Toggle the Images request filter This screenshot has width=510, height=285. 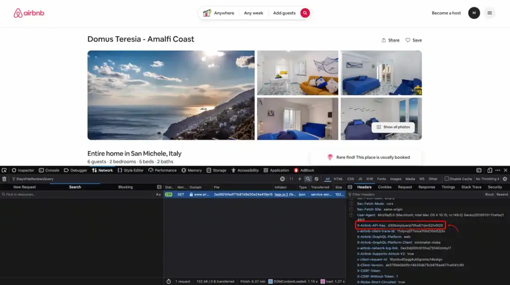[395, 179]
